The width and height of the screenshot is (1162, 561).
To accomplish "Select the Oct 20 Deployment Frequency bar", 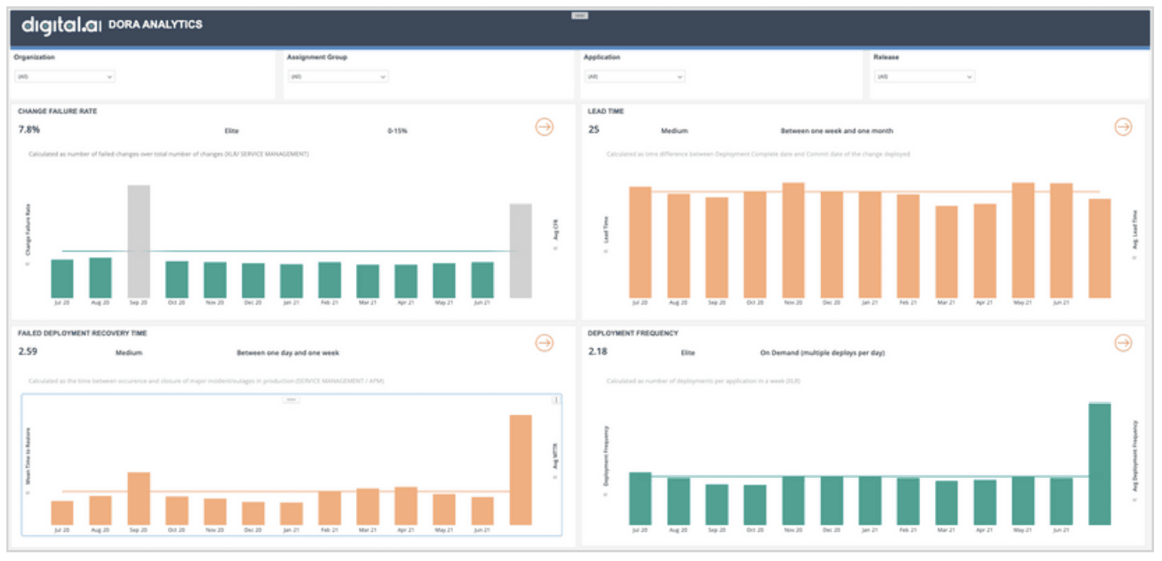I will (755, 505).
